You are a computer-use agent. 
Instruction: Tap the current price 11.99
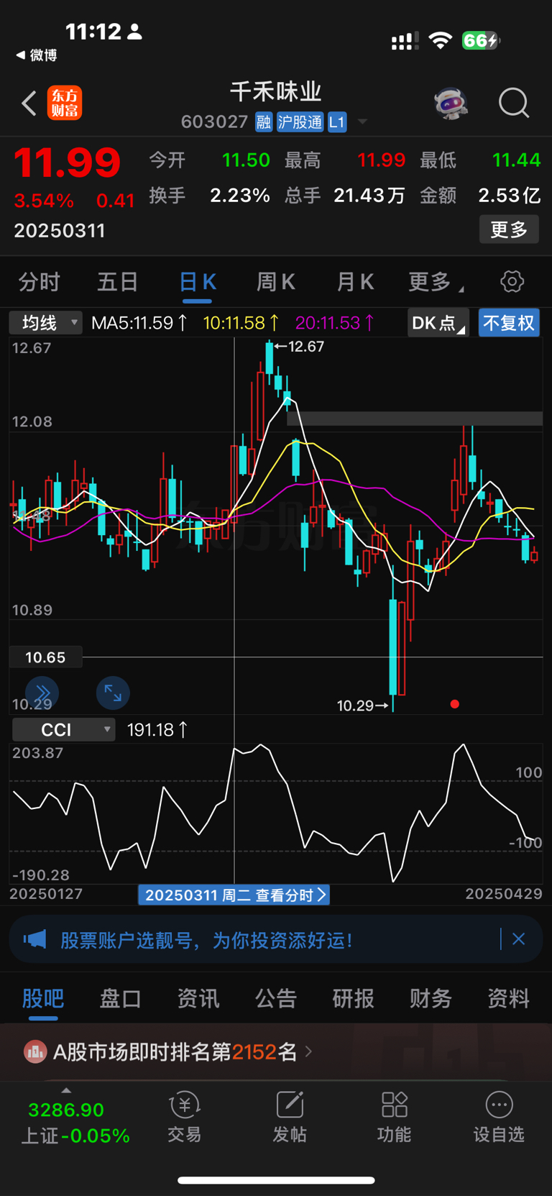pyautogui.click(x=67, y=163)
